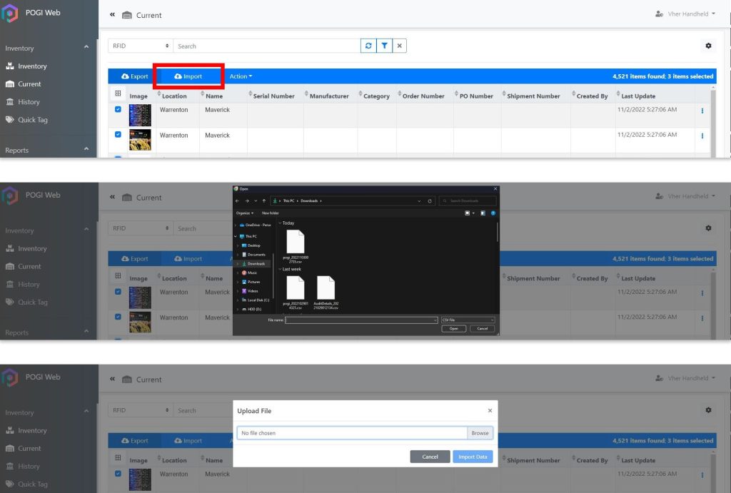
Task: Open Quick Tag in the top panel sidebar
Action: pyautogui.click(x=33, y=120)
